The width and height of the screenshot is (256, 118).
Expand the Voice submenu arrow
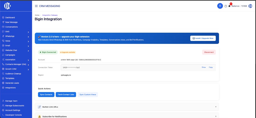pos(28,42)
